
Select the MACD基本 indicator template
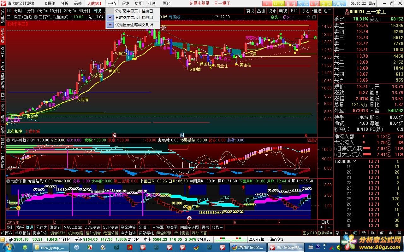pyautogui.click(x=73, y=227)
